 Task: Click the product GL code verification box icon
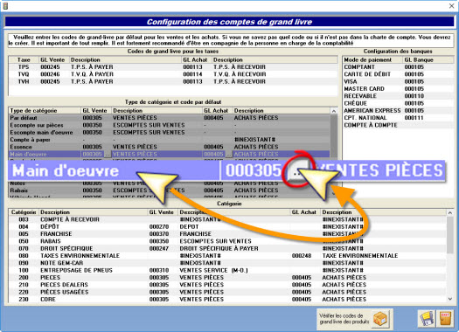(380, 319)
